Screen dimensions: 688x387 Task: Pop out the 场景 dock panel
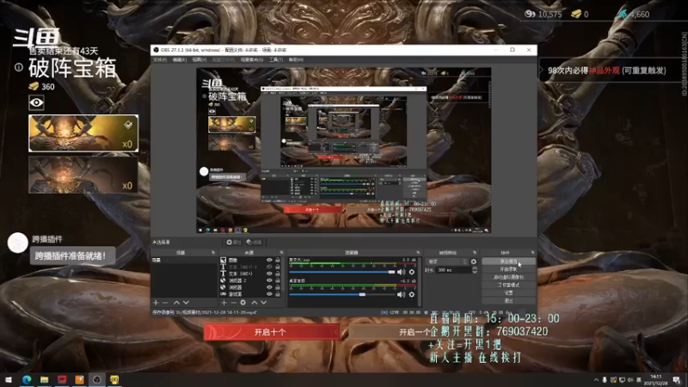[213, 253]
